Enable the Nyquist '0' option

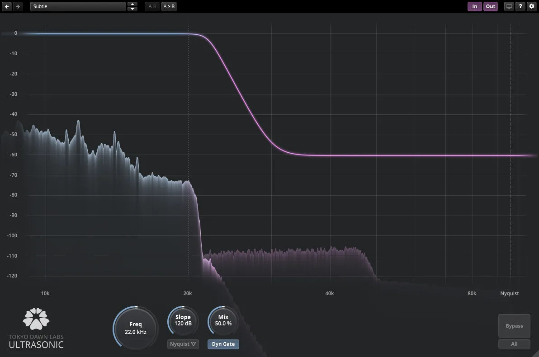click(183, 344)
